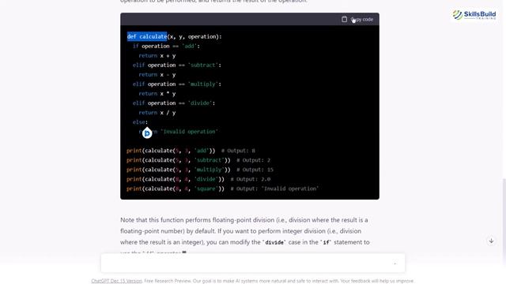Click the line "if operation == 'add':"
This screenshot has width=506, height=284.
(x=166, y=46)
